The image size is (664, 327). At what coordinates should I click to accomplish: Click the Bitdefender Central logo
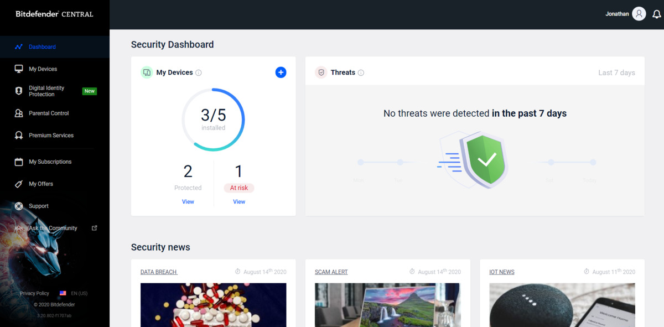click(x=54, y=14)
